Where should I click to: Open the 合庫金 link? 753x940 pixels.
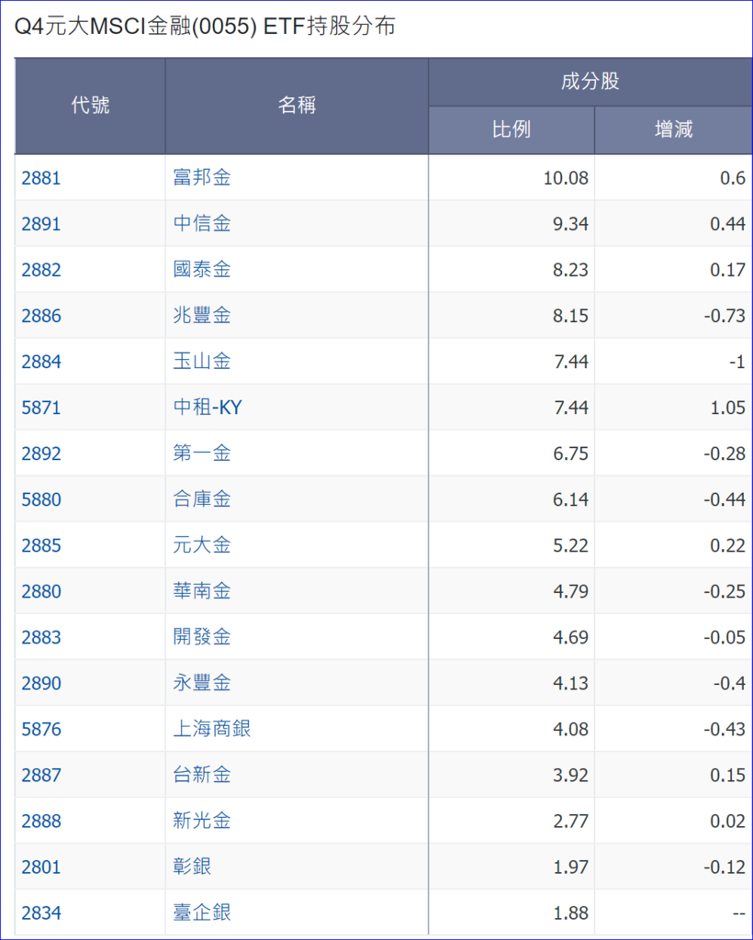(202, 499)
